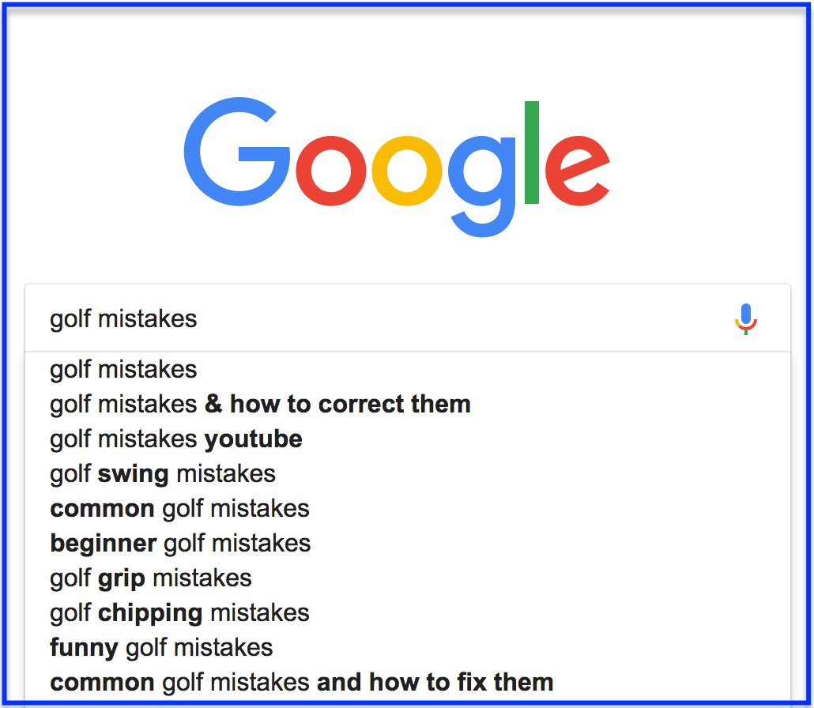814x708 pixels.
Task: Select the 'funny golf mistakes' suggestion
Action: pos(408,648)
